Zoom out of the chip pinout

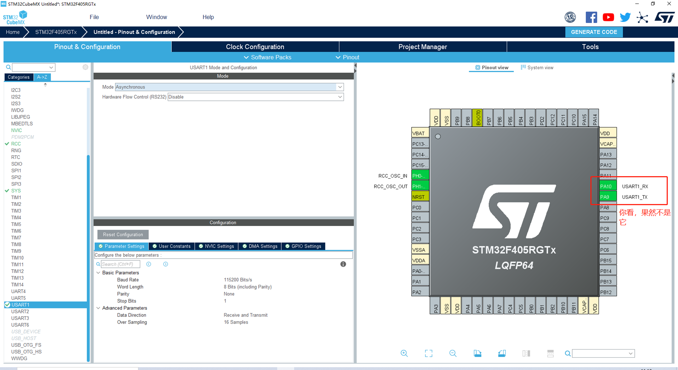[453, 353]
